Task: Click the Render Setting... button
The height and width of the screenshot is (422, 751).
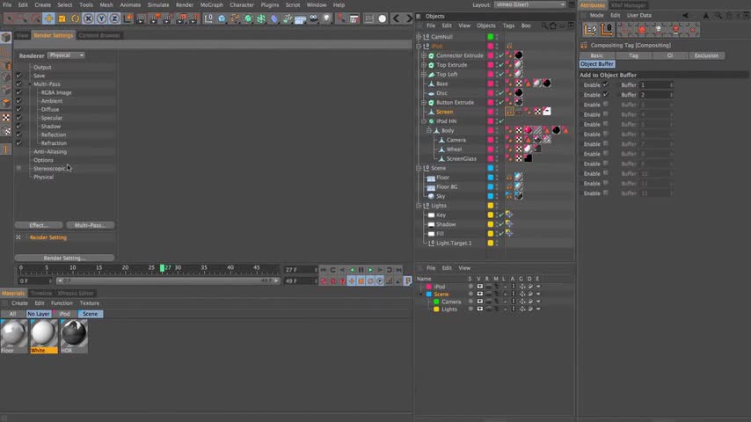Action: [x=65, y=258]
